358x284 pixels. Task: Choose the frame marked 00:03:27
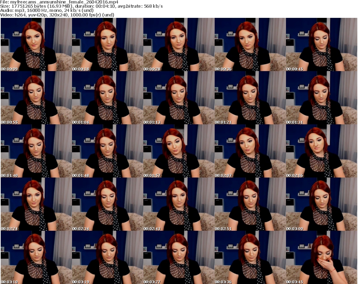(x=179, y=257)
